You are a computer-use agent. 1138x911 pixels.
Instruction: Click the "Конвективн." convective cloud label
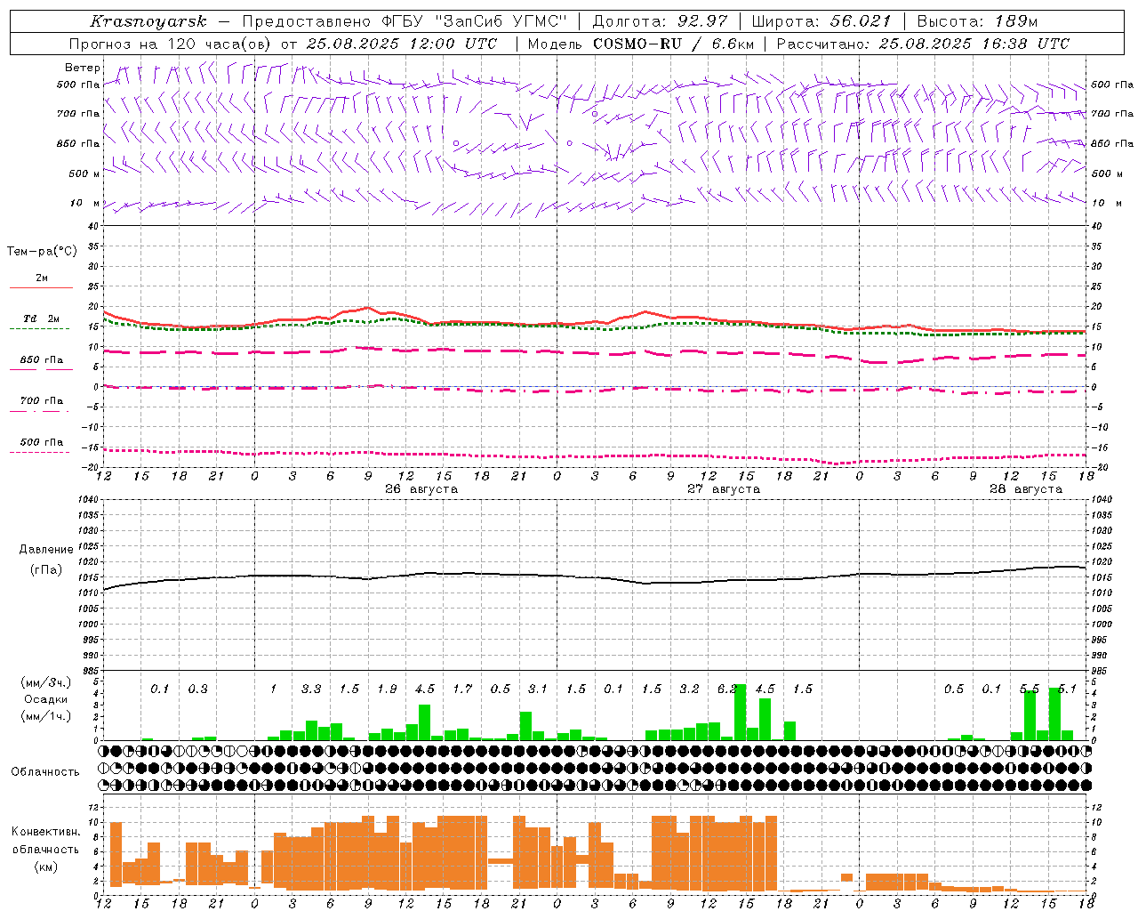tap(46, 832)
